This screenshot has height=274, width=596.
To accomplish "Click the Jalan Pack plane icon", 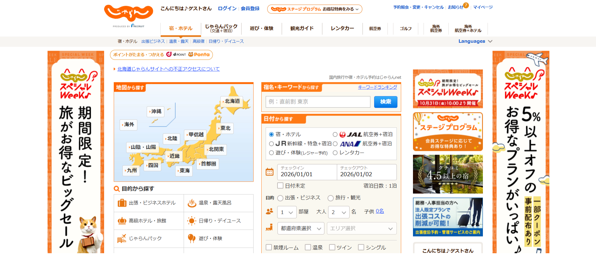I will 121,238.
